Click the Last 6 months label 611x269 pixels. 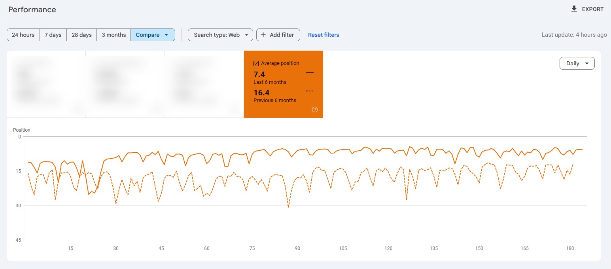(270, 82)
